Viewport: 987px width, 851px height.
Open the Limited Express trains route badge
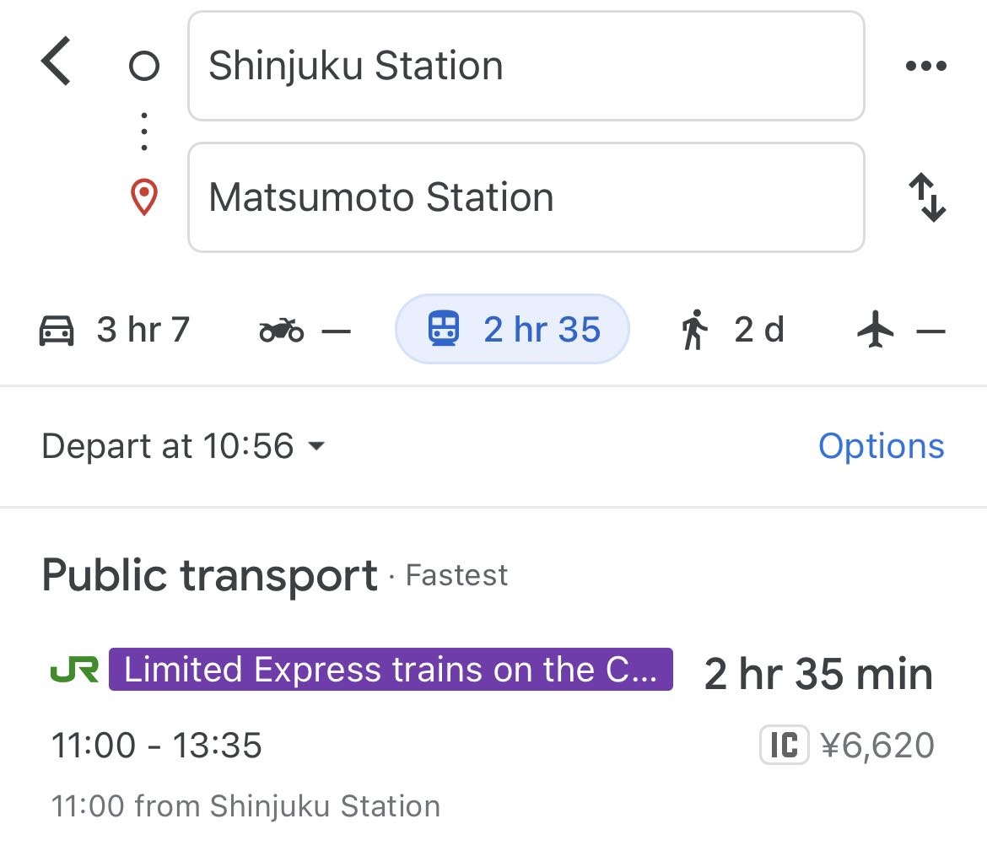pos(391,669)
